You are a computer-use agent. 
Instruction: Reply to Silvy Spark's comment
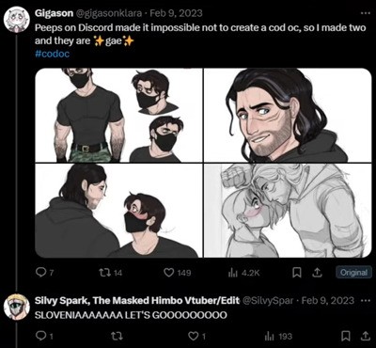click(44, 337)
